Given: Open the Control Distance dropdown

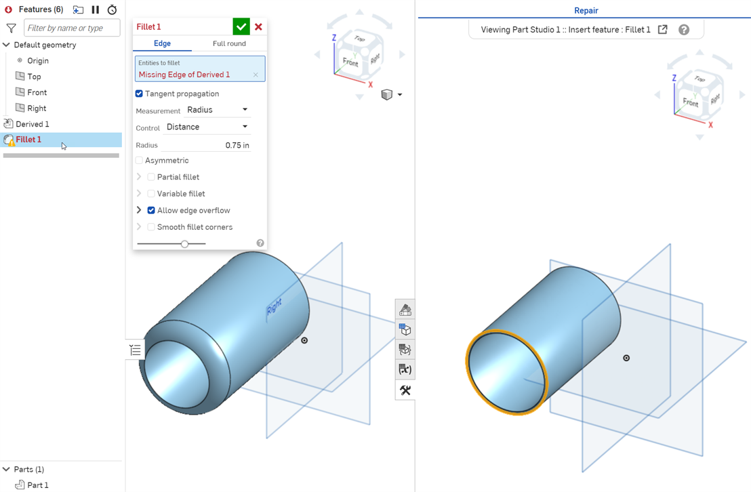Looking at the screenshot, I should (x=207, y=127).
